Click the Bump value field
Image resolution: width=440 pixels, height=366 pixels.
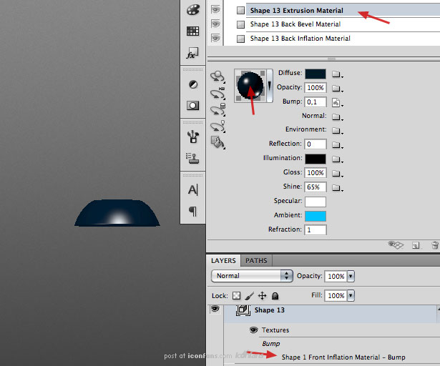coord(316,102)
